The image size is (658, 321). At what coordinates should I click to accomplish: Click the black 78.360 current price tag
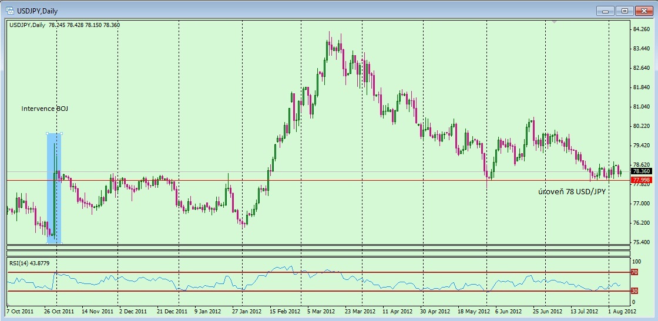[641, 171]
